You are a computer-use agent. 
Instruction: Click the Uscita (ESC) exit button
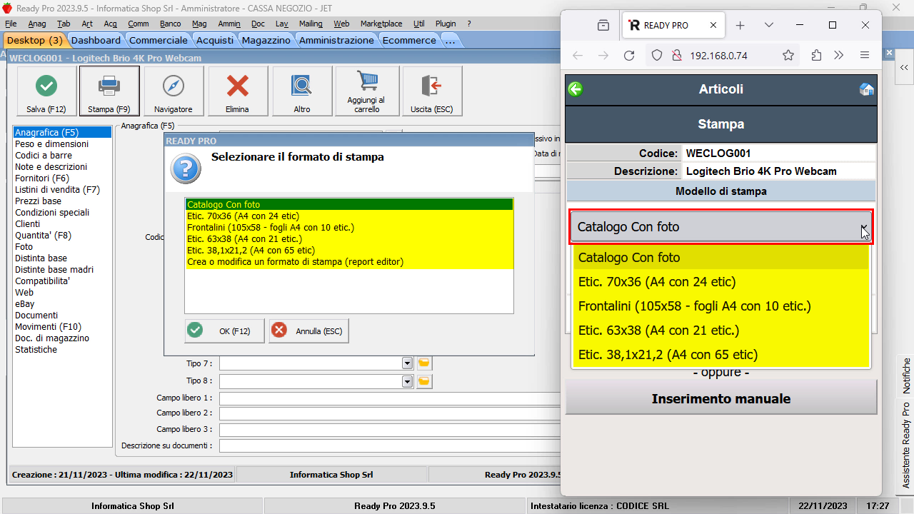[x=432, y=91]
